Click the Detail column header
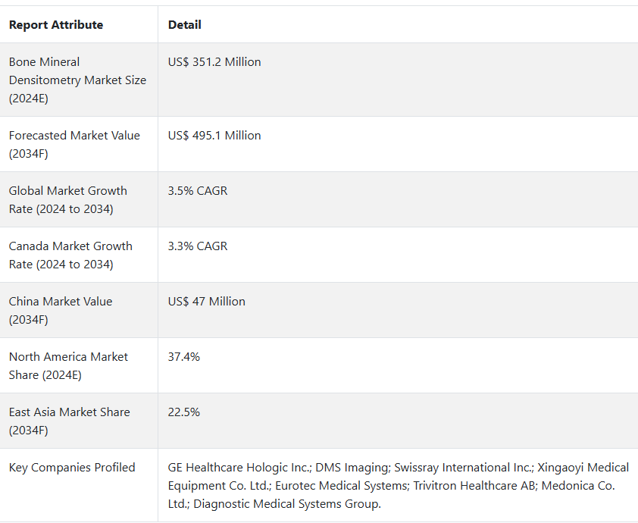This screenshot has height=523, width=638. coord(185,25)
